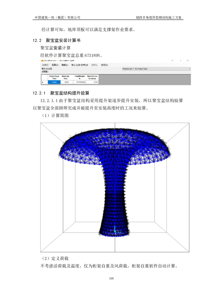Open the 视图(V) menu

(55, 65)
